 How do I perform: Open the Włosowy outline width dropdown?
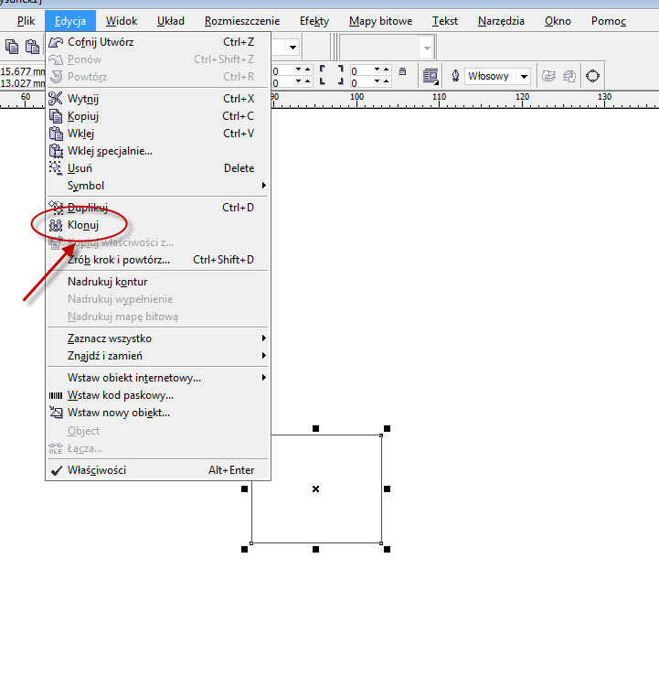pyautogui.click(x=524, y=77)
